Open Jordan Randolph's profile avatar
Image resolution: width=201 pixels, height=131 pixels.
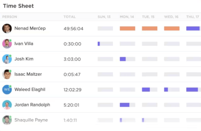[x=7, y=105]
